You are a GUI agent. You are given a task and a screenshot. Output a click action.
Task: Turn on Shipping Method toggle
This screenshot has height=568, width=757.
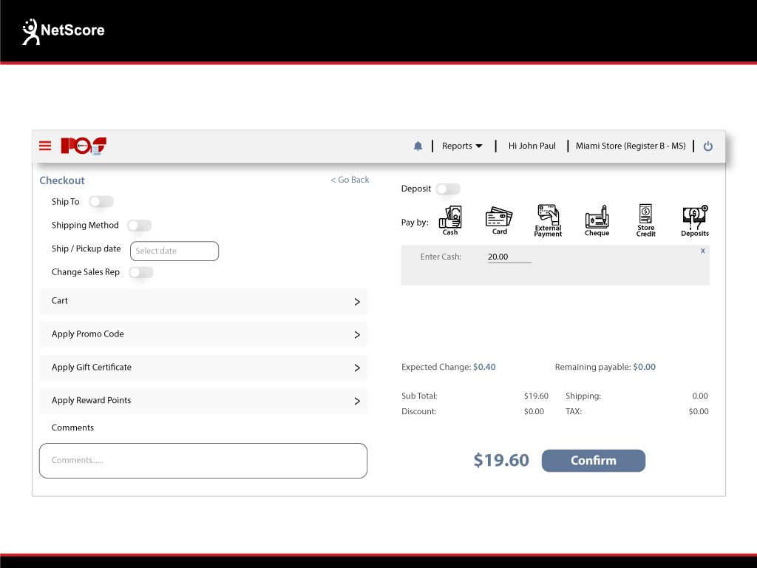139,226
